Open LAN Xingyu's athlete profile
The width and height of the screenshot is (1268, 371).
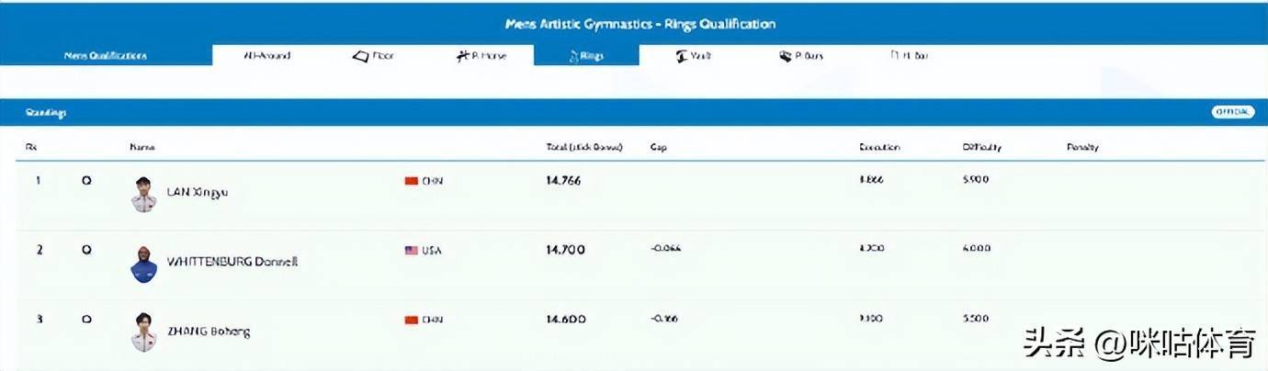pyautogui.click(x=198, y=192)
